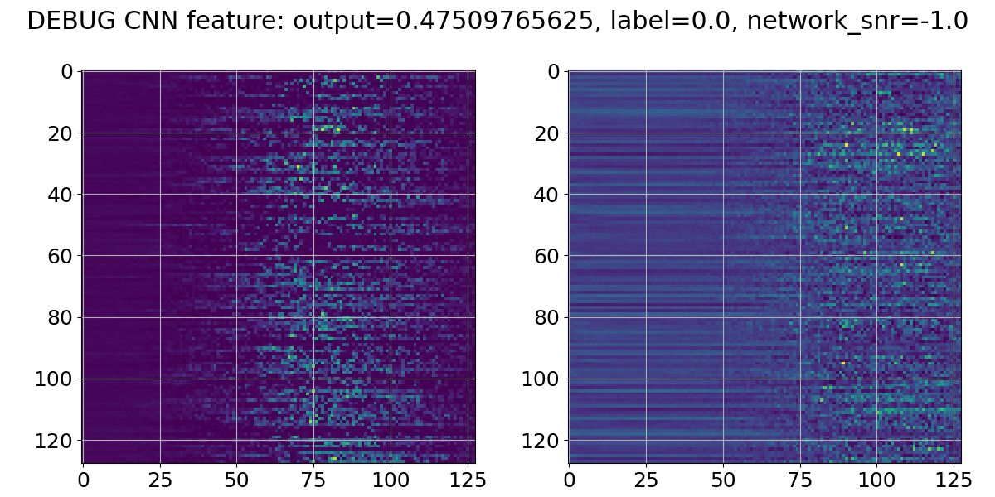Click y-axis tick label "100" of left heatmap
Image resolution: width=995 pixels, height=497 pixels.
pos(54,379)
